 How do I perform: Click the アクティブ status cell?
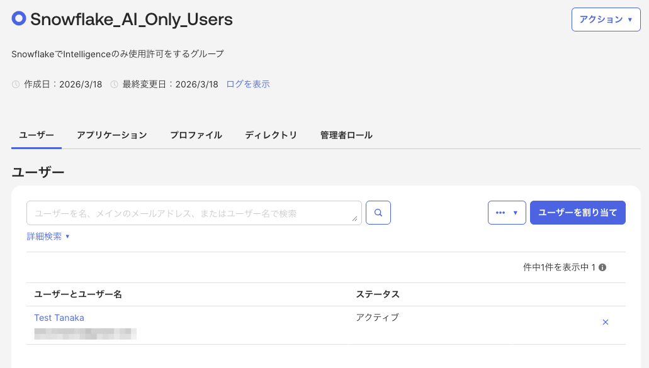coord(378,318)
